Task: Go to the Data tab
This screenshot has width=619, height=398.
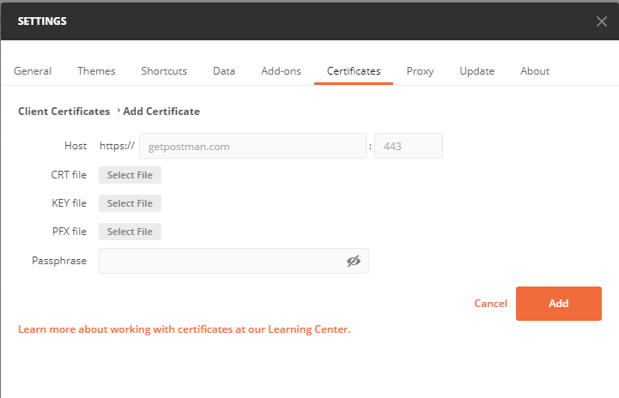Action: pos(224,71)
